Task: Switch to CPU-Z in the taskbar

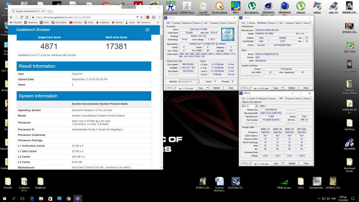Action: [x=78, y=198]
